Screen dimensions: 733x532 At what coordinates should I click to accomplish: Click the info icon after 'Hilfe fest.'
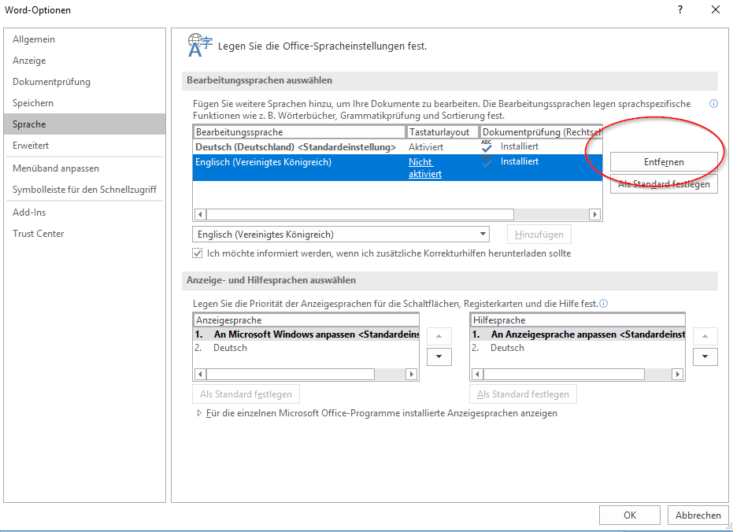[604, 304]
